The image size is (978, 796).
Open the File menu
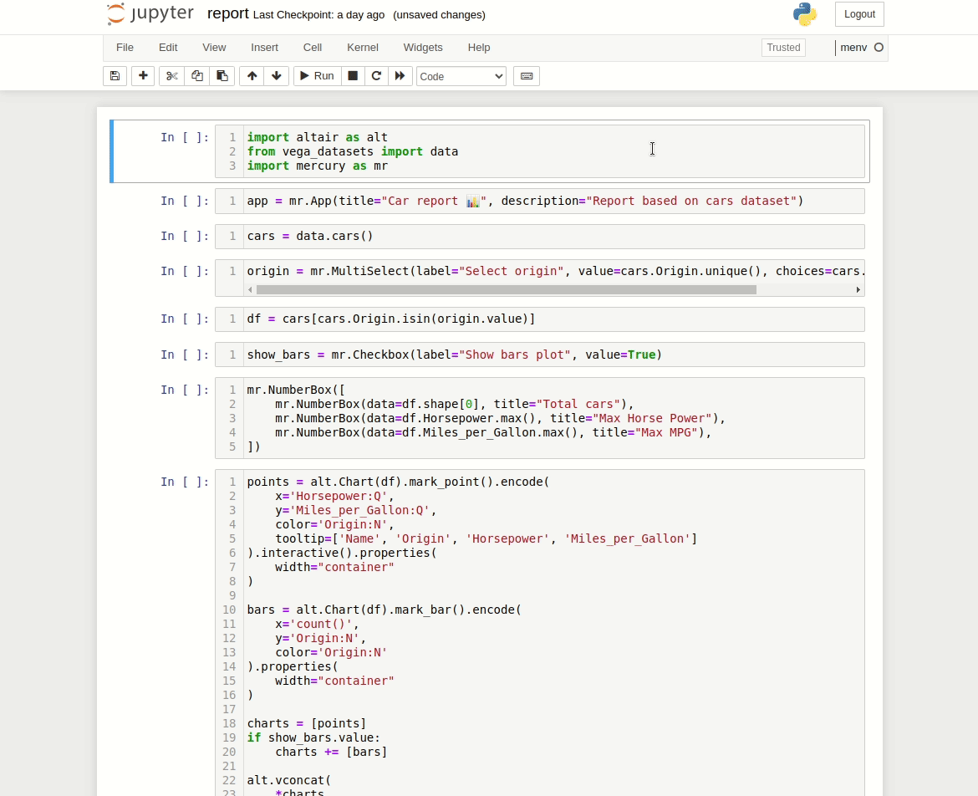(125, 48)
